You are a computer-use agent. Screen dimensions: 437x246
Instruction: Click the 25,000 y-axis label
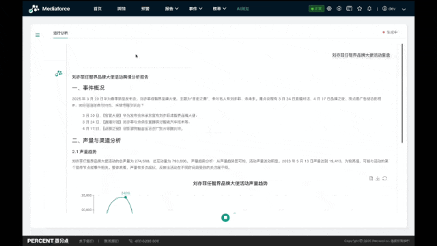pyautogui.click(x=87, y=195)
